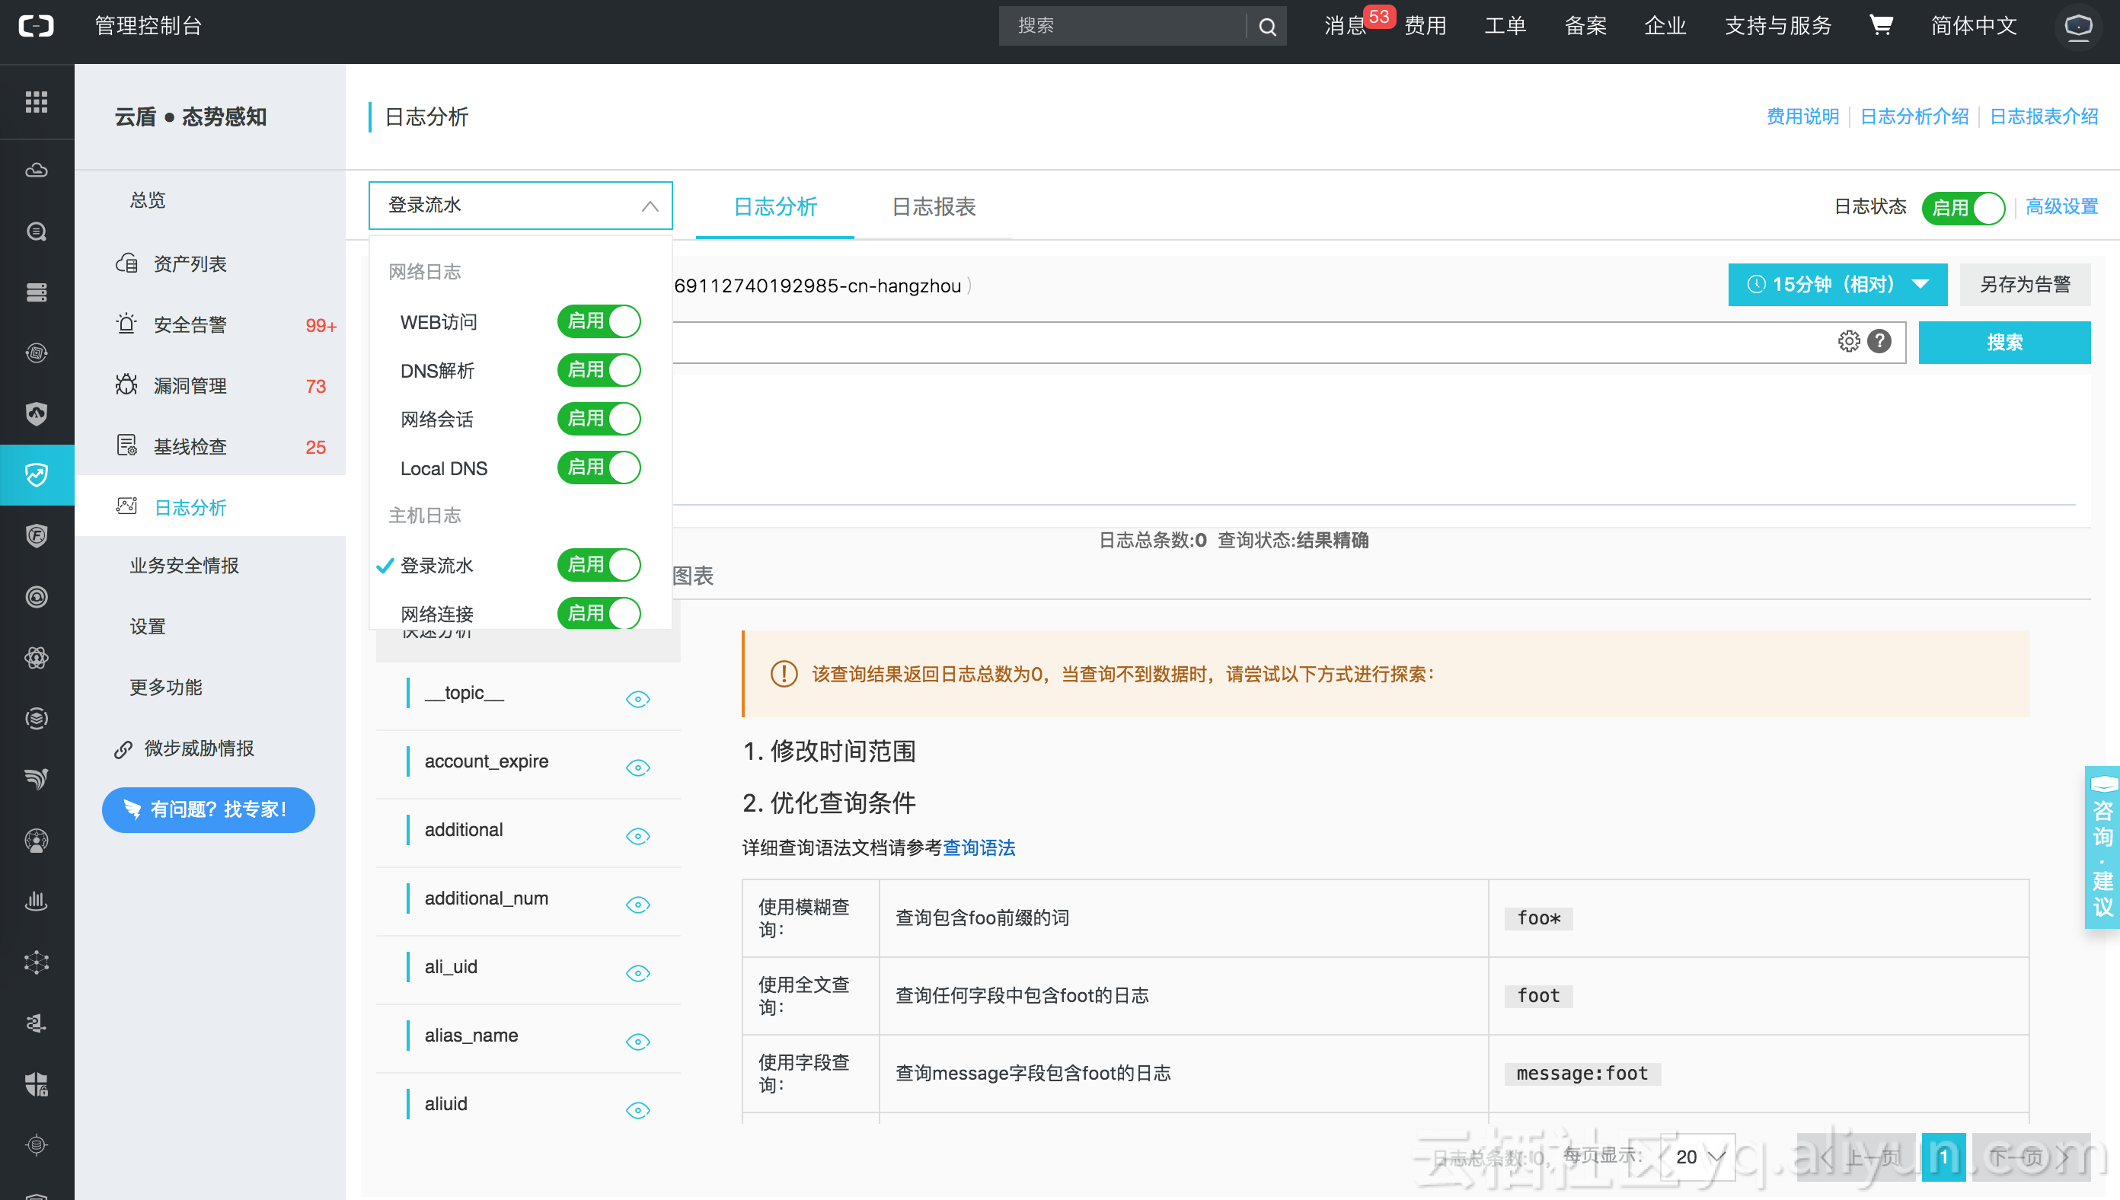Viewport: 2120px width, 1200px height.
Task: Toggle the DNS解析 log switch
Action: 599,369
